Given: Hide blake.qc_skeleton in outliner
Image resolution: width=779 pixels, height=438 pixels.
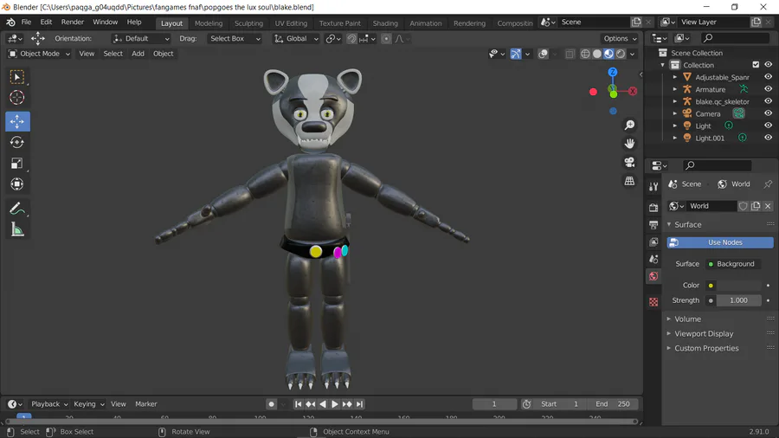Looking at the screenshot, I should click(768, 101).
